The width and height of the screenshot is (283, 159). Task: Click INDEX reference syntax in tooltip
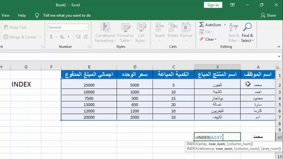click(x=234, y=148)
